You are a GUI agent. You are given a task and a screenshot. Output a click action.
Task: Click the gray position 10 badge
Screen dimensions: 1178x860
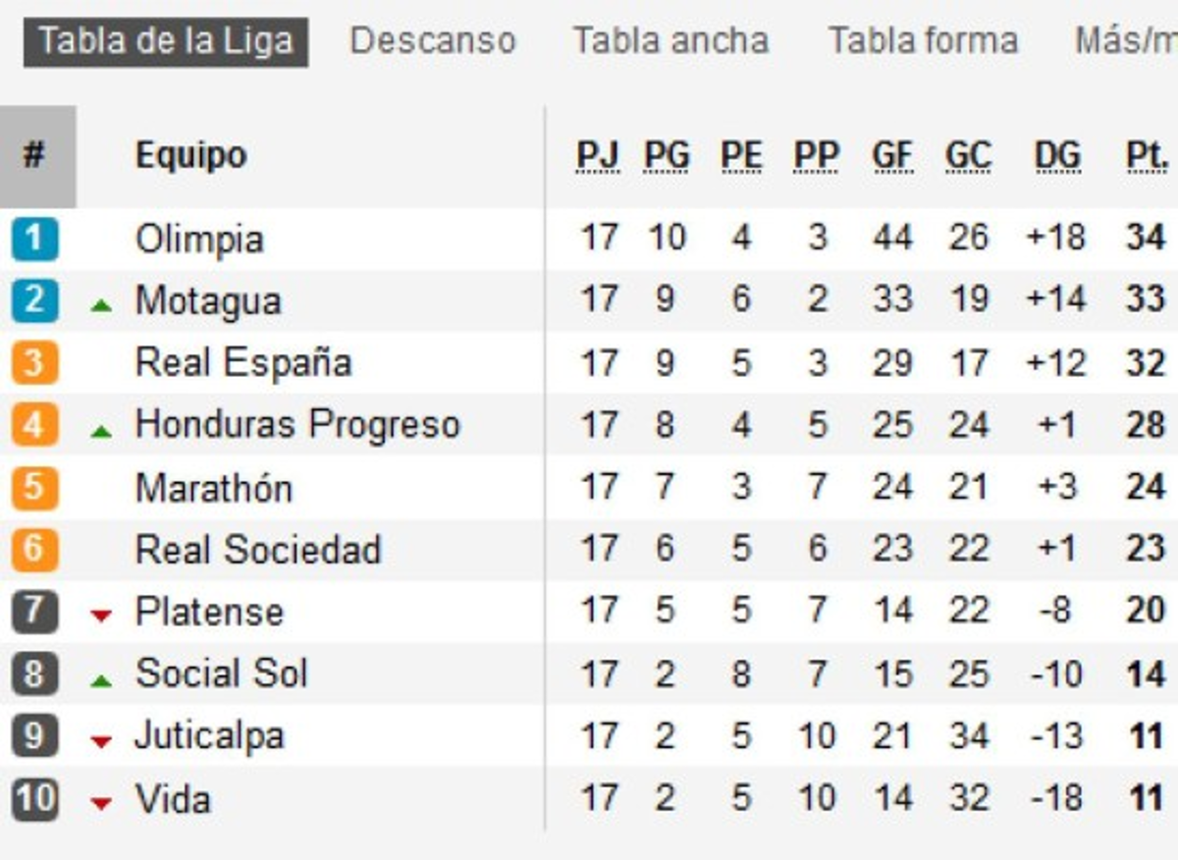click(35, 799)
